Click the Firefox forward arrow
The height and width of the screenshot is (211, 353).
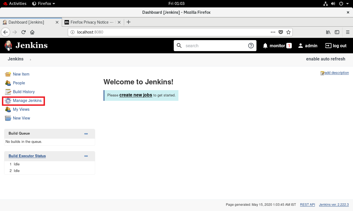[x=15, y=32]
